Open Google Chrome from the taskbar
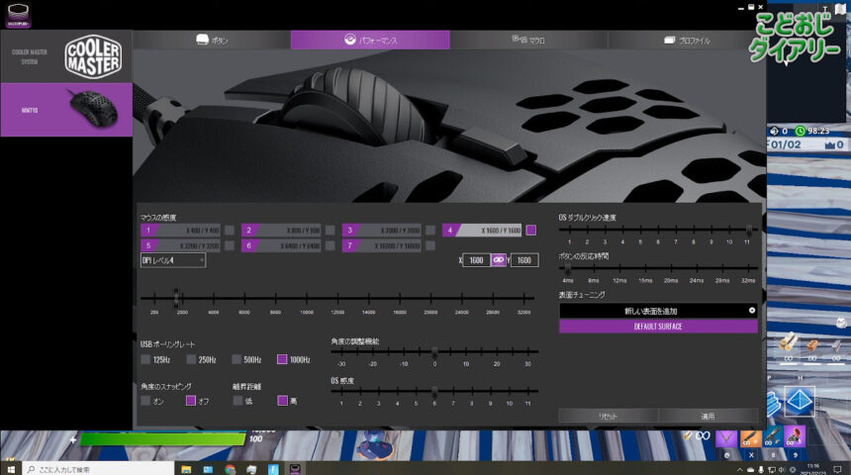Image resolution: width=851 pixels, height=475 pixels. tap(231, 468)
